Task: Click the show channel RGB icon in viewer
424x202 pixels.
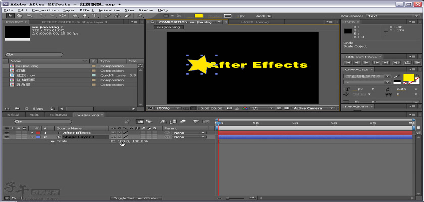Action: point(245,108)
